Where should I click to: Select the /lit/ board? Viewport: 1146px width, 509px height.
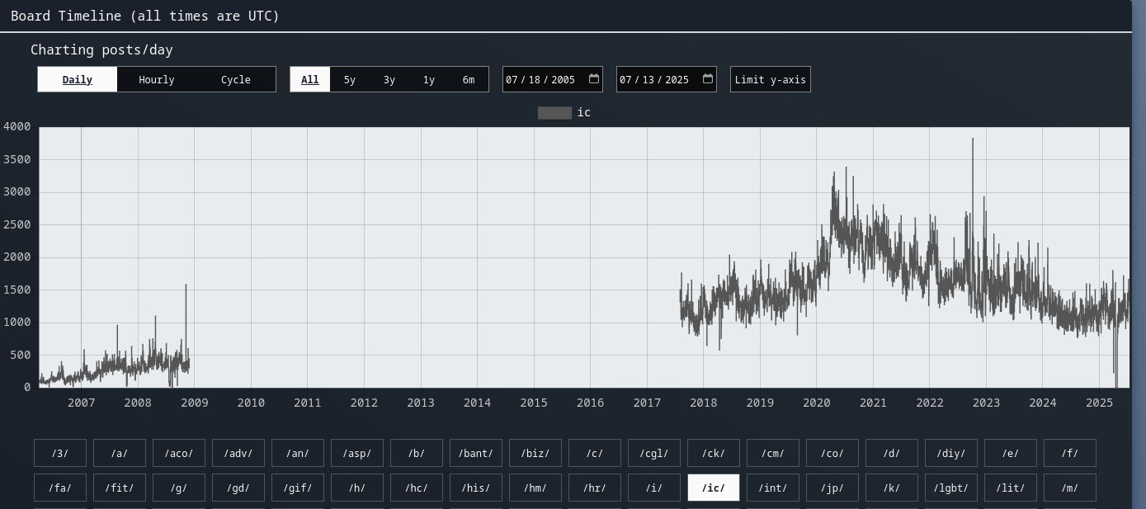(x=1011, y=488)
